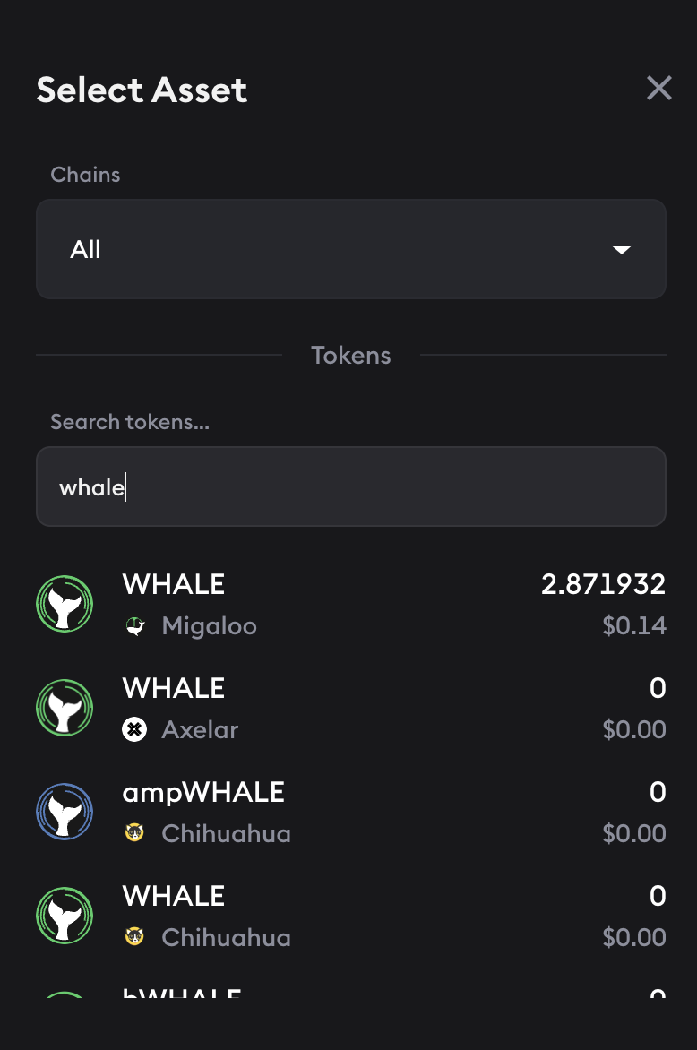Click the Chains dropdown arrow
This screenshot has width=697, height=1050.
tap(621, 250)
